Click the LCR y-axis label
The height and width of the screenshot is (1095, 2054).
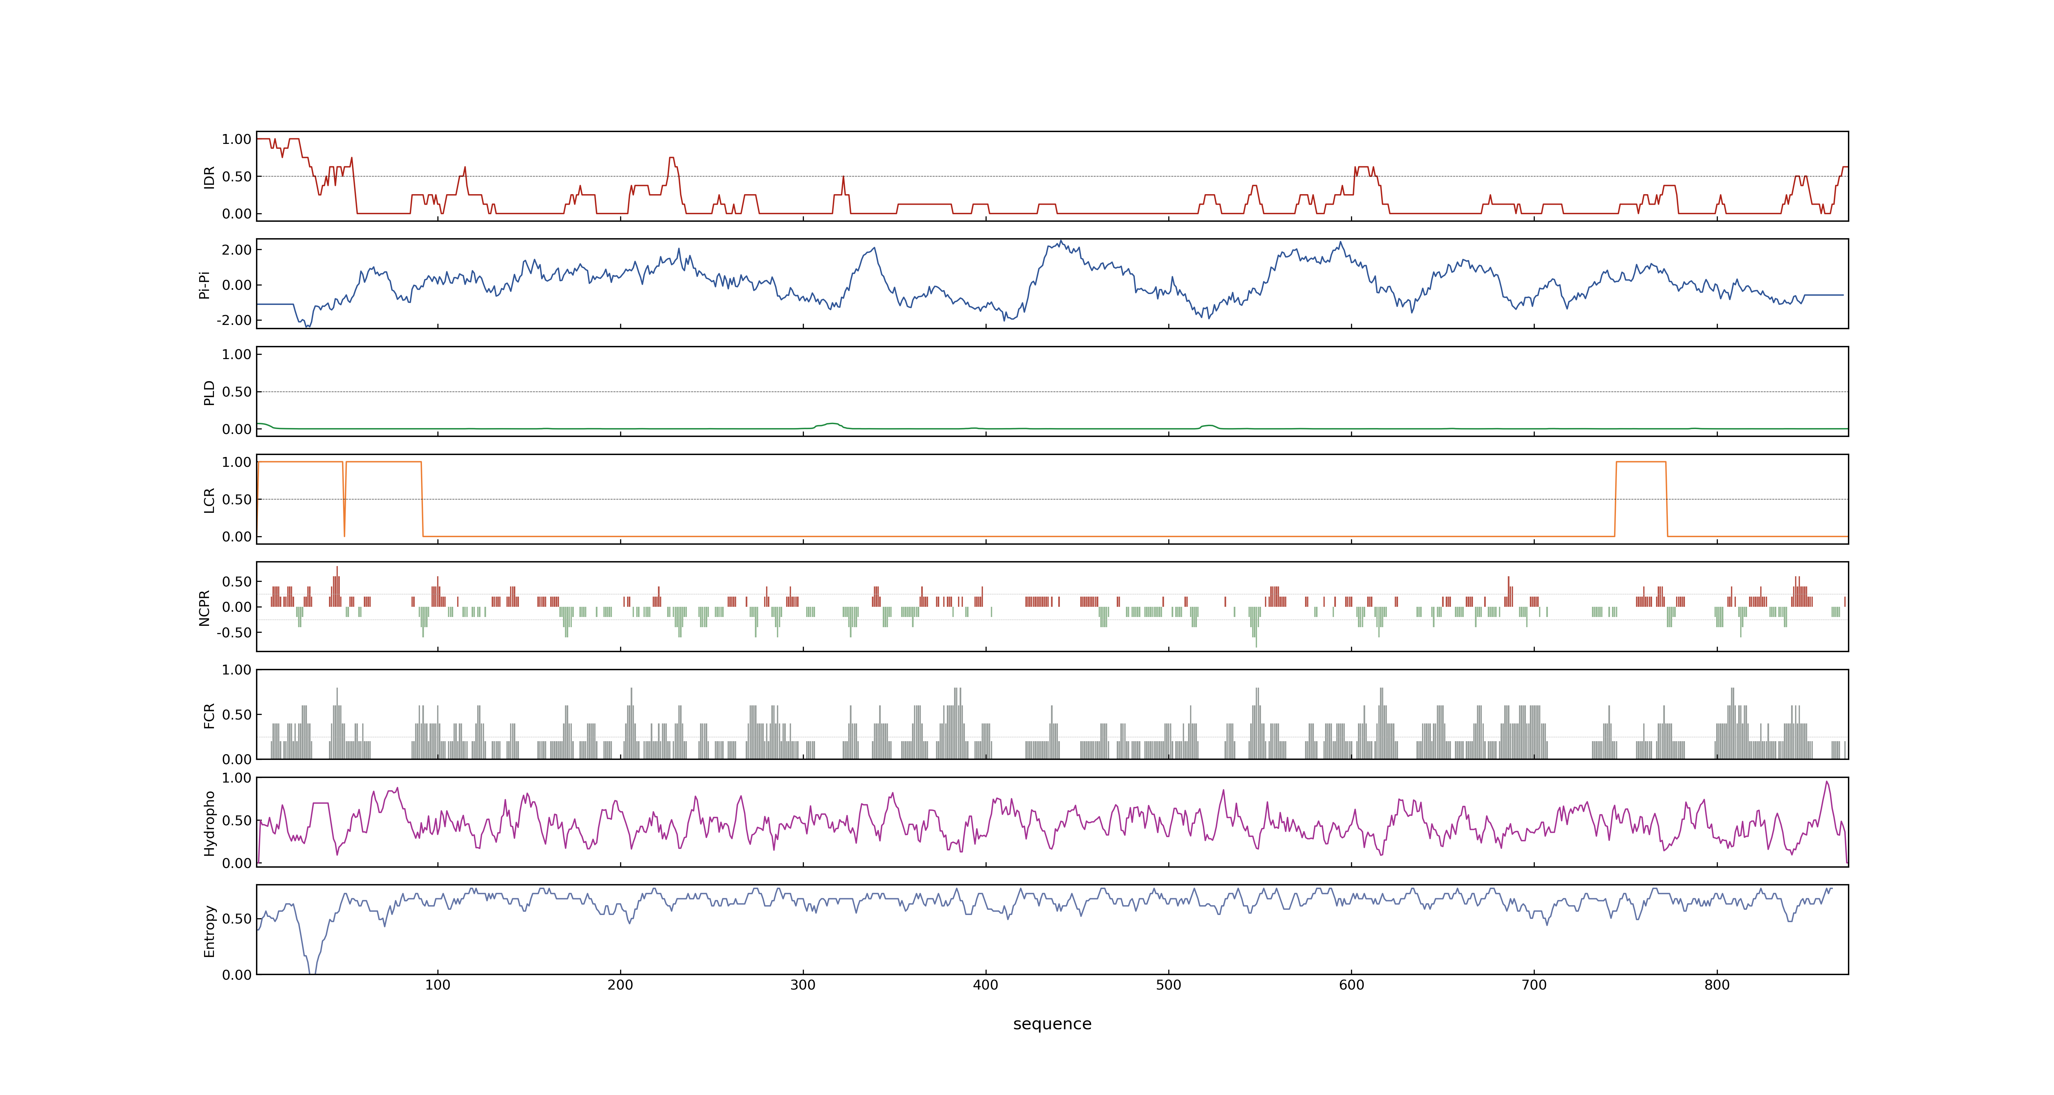point(209,500)
